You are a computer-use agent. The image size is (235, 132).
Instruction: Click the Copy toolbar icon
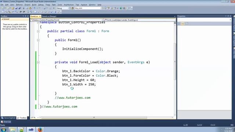(x=27, y=8)
